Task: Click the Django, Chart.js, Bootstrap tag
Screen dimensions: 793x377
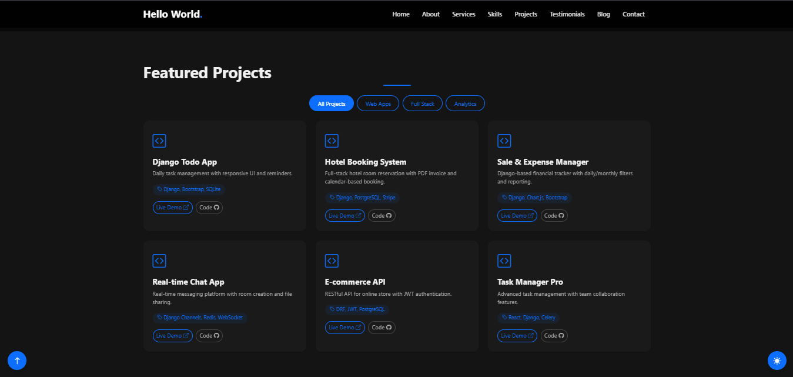Action: (534, 198)
